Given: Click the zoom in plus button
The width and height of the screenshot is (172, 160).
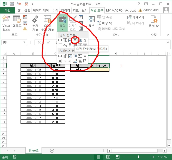Looking at the screenshot, I should click(153, 157).
